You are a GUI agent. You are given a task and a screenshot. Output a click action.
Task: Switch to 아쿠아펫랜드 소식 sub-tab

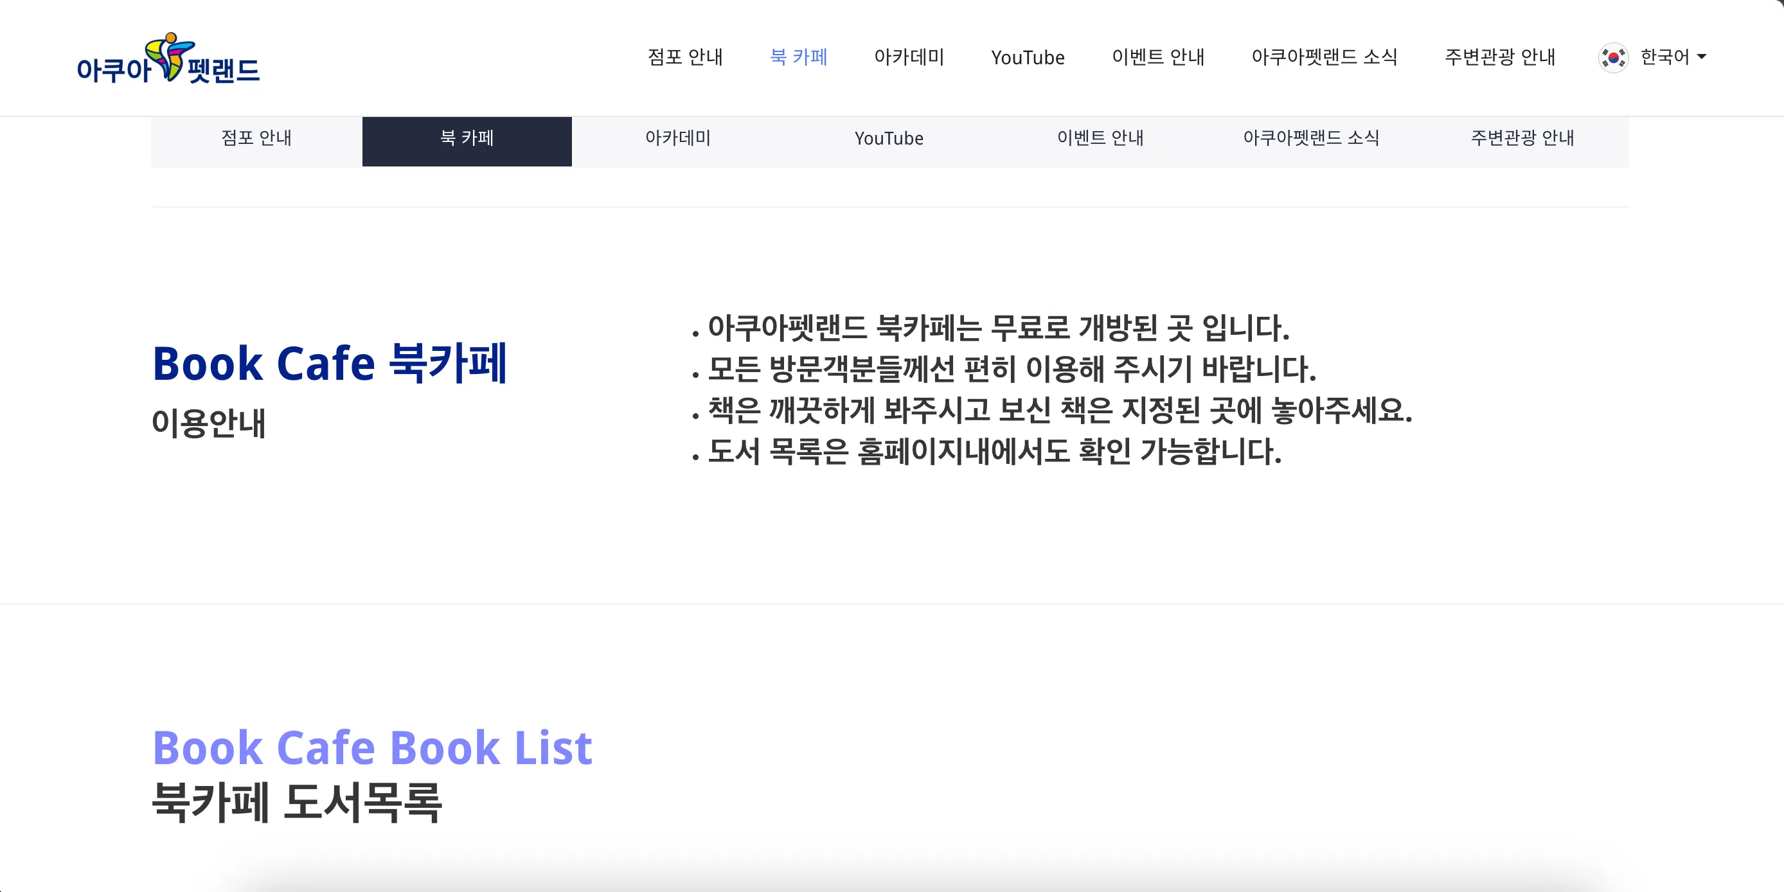(x=1311, y=141)
